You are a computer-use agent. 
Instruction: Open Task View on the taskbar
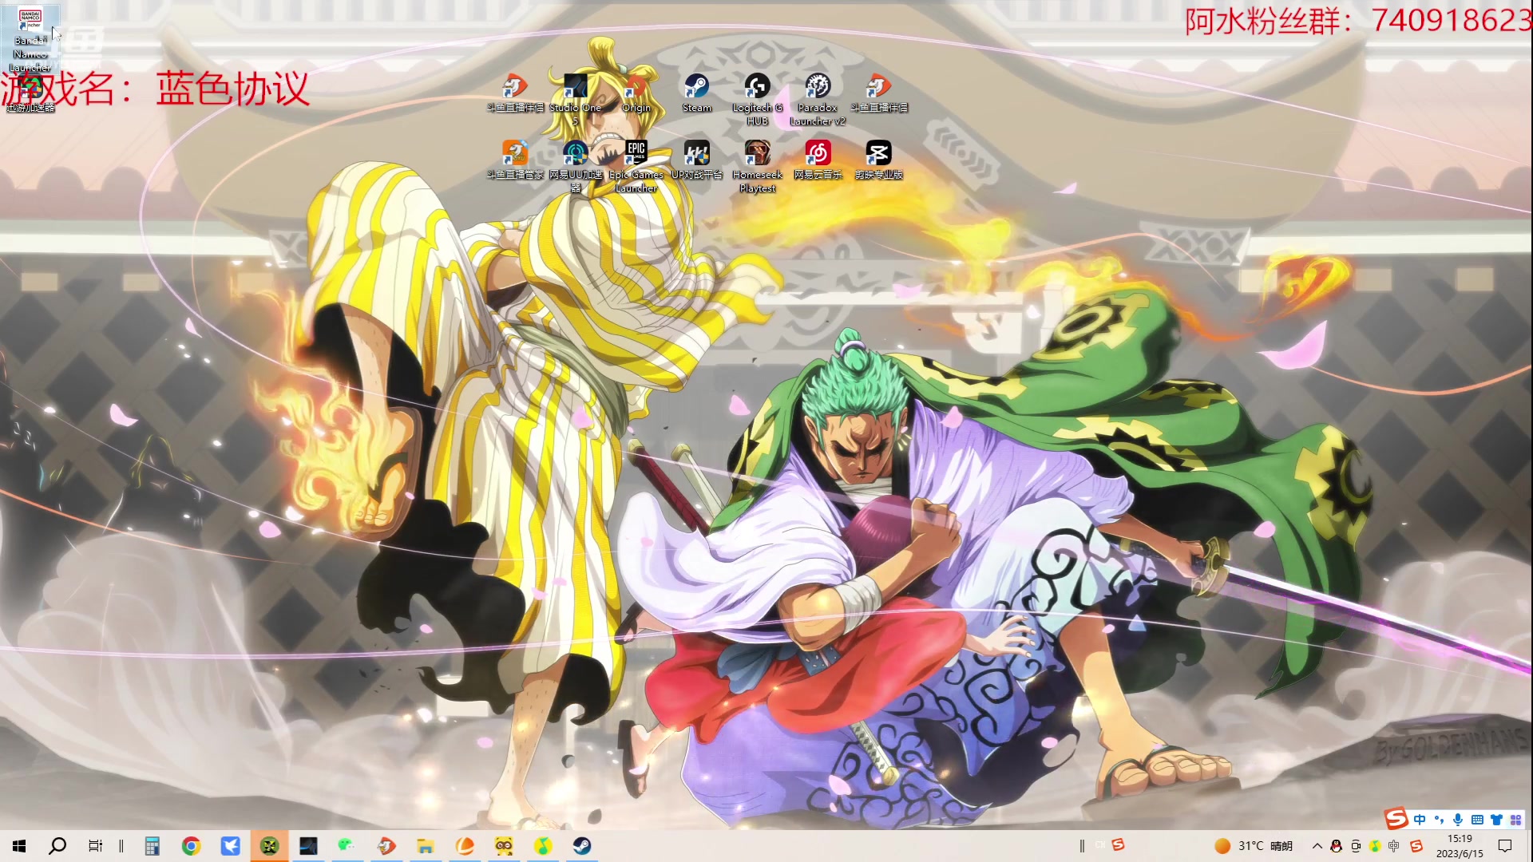pos(95,846)
